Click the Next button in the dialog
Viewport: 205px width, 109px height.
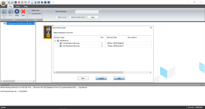[x=83, y=78]
